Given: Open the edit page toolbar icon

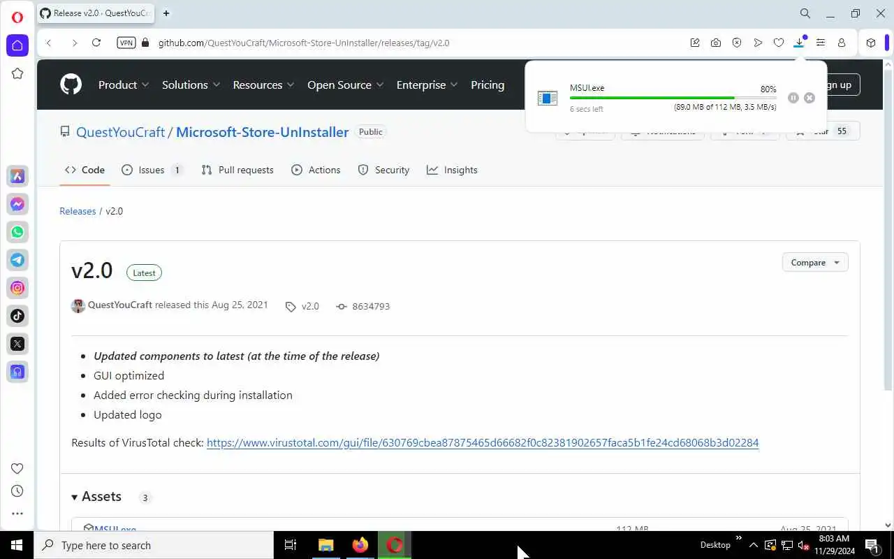Looking at the screenshot, I should tap(695, 43).
